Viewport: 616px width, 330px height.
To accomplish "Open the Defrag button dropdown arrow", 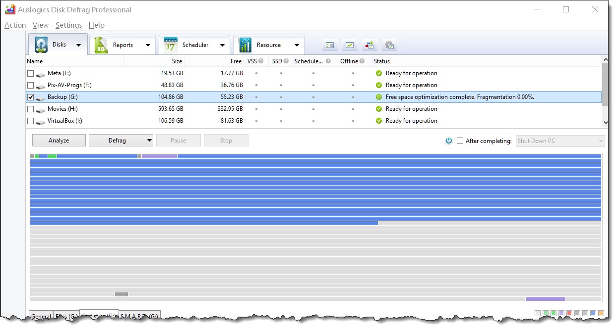I will 149,141.
